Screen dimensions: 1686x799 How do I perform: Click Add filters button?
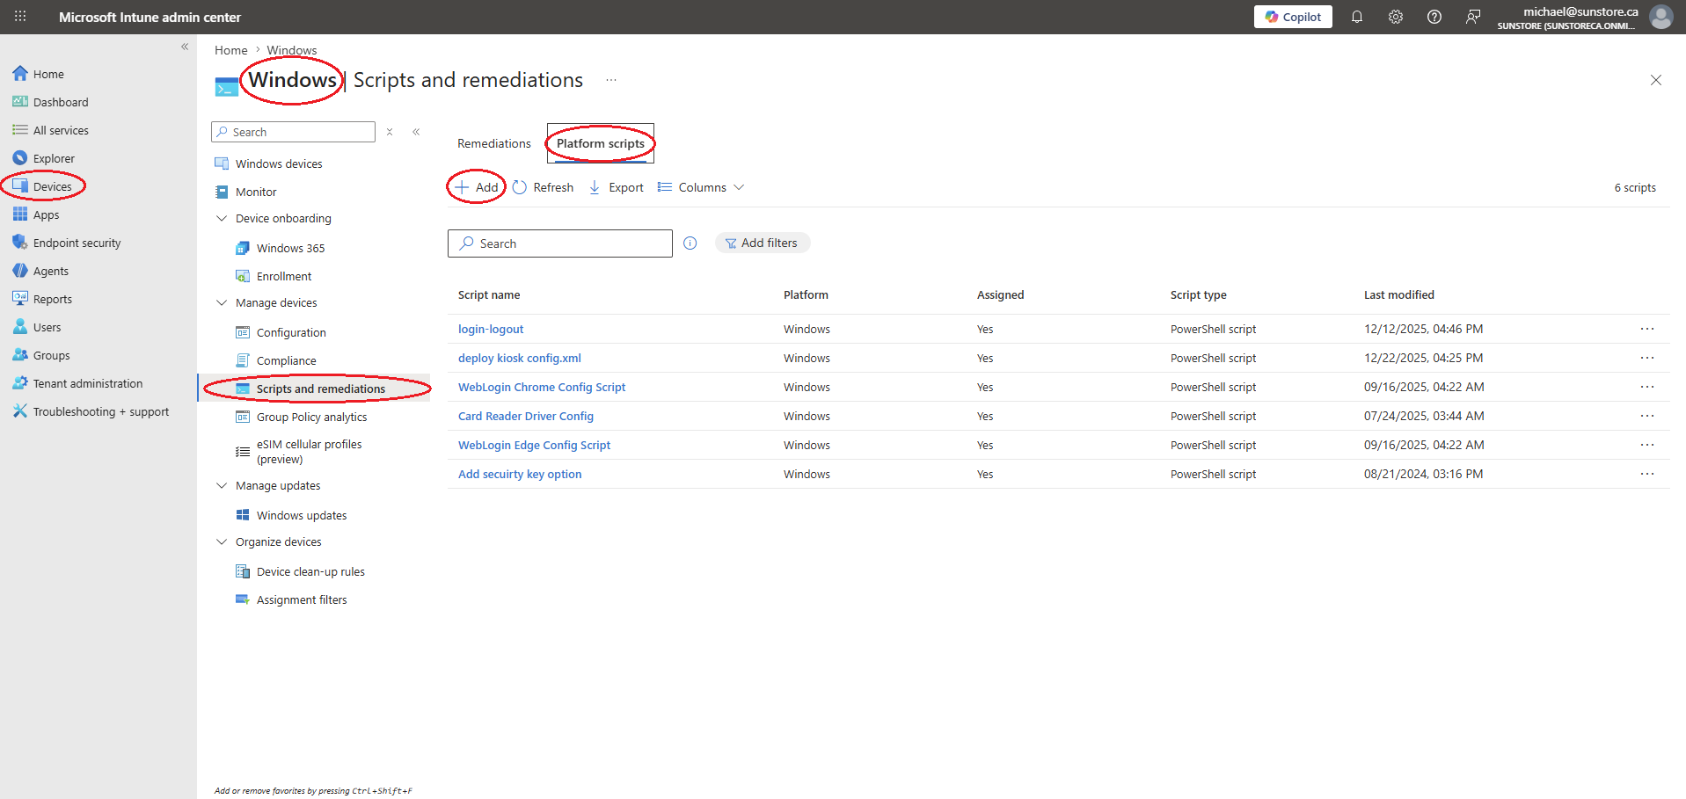point(763,243)
